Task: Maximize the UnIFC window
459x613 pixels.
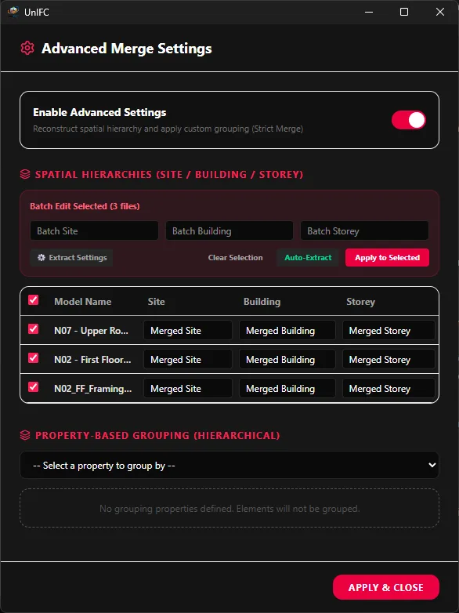Action: point(404,12)
